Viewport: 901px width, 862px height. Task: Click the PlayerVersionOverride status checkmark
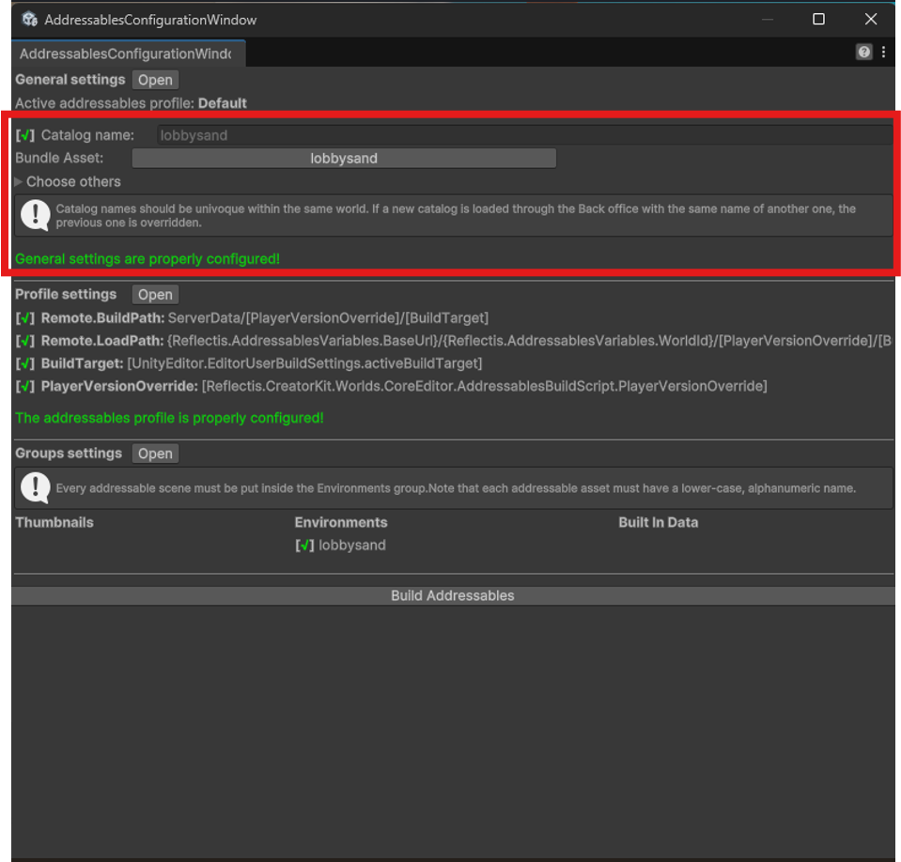[x=25, y=386]
